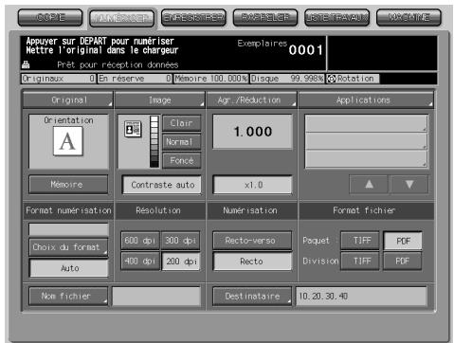Click the file name input field
Screen dimensions: 454x343
click(156, 297)
